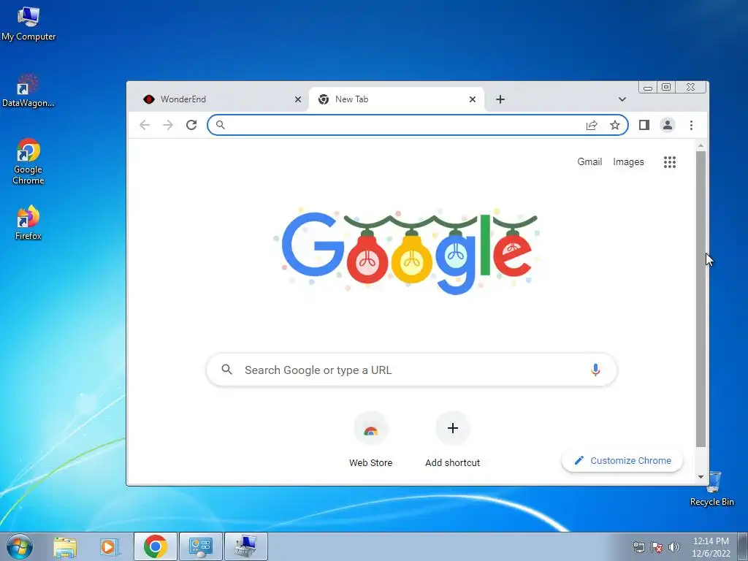
Task: Reload the current page
Action: point(191,125)
